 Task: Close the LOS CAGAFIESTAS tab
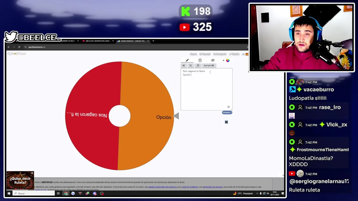(x=113, y=41)
